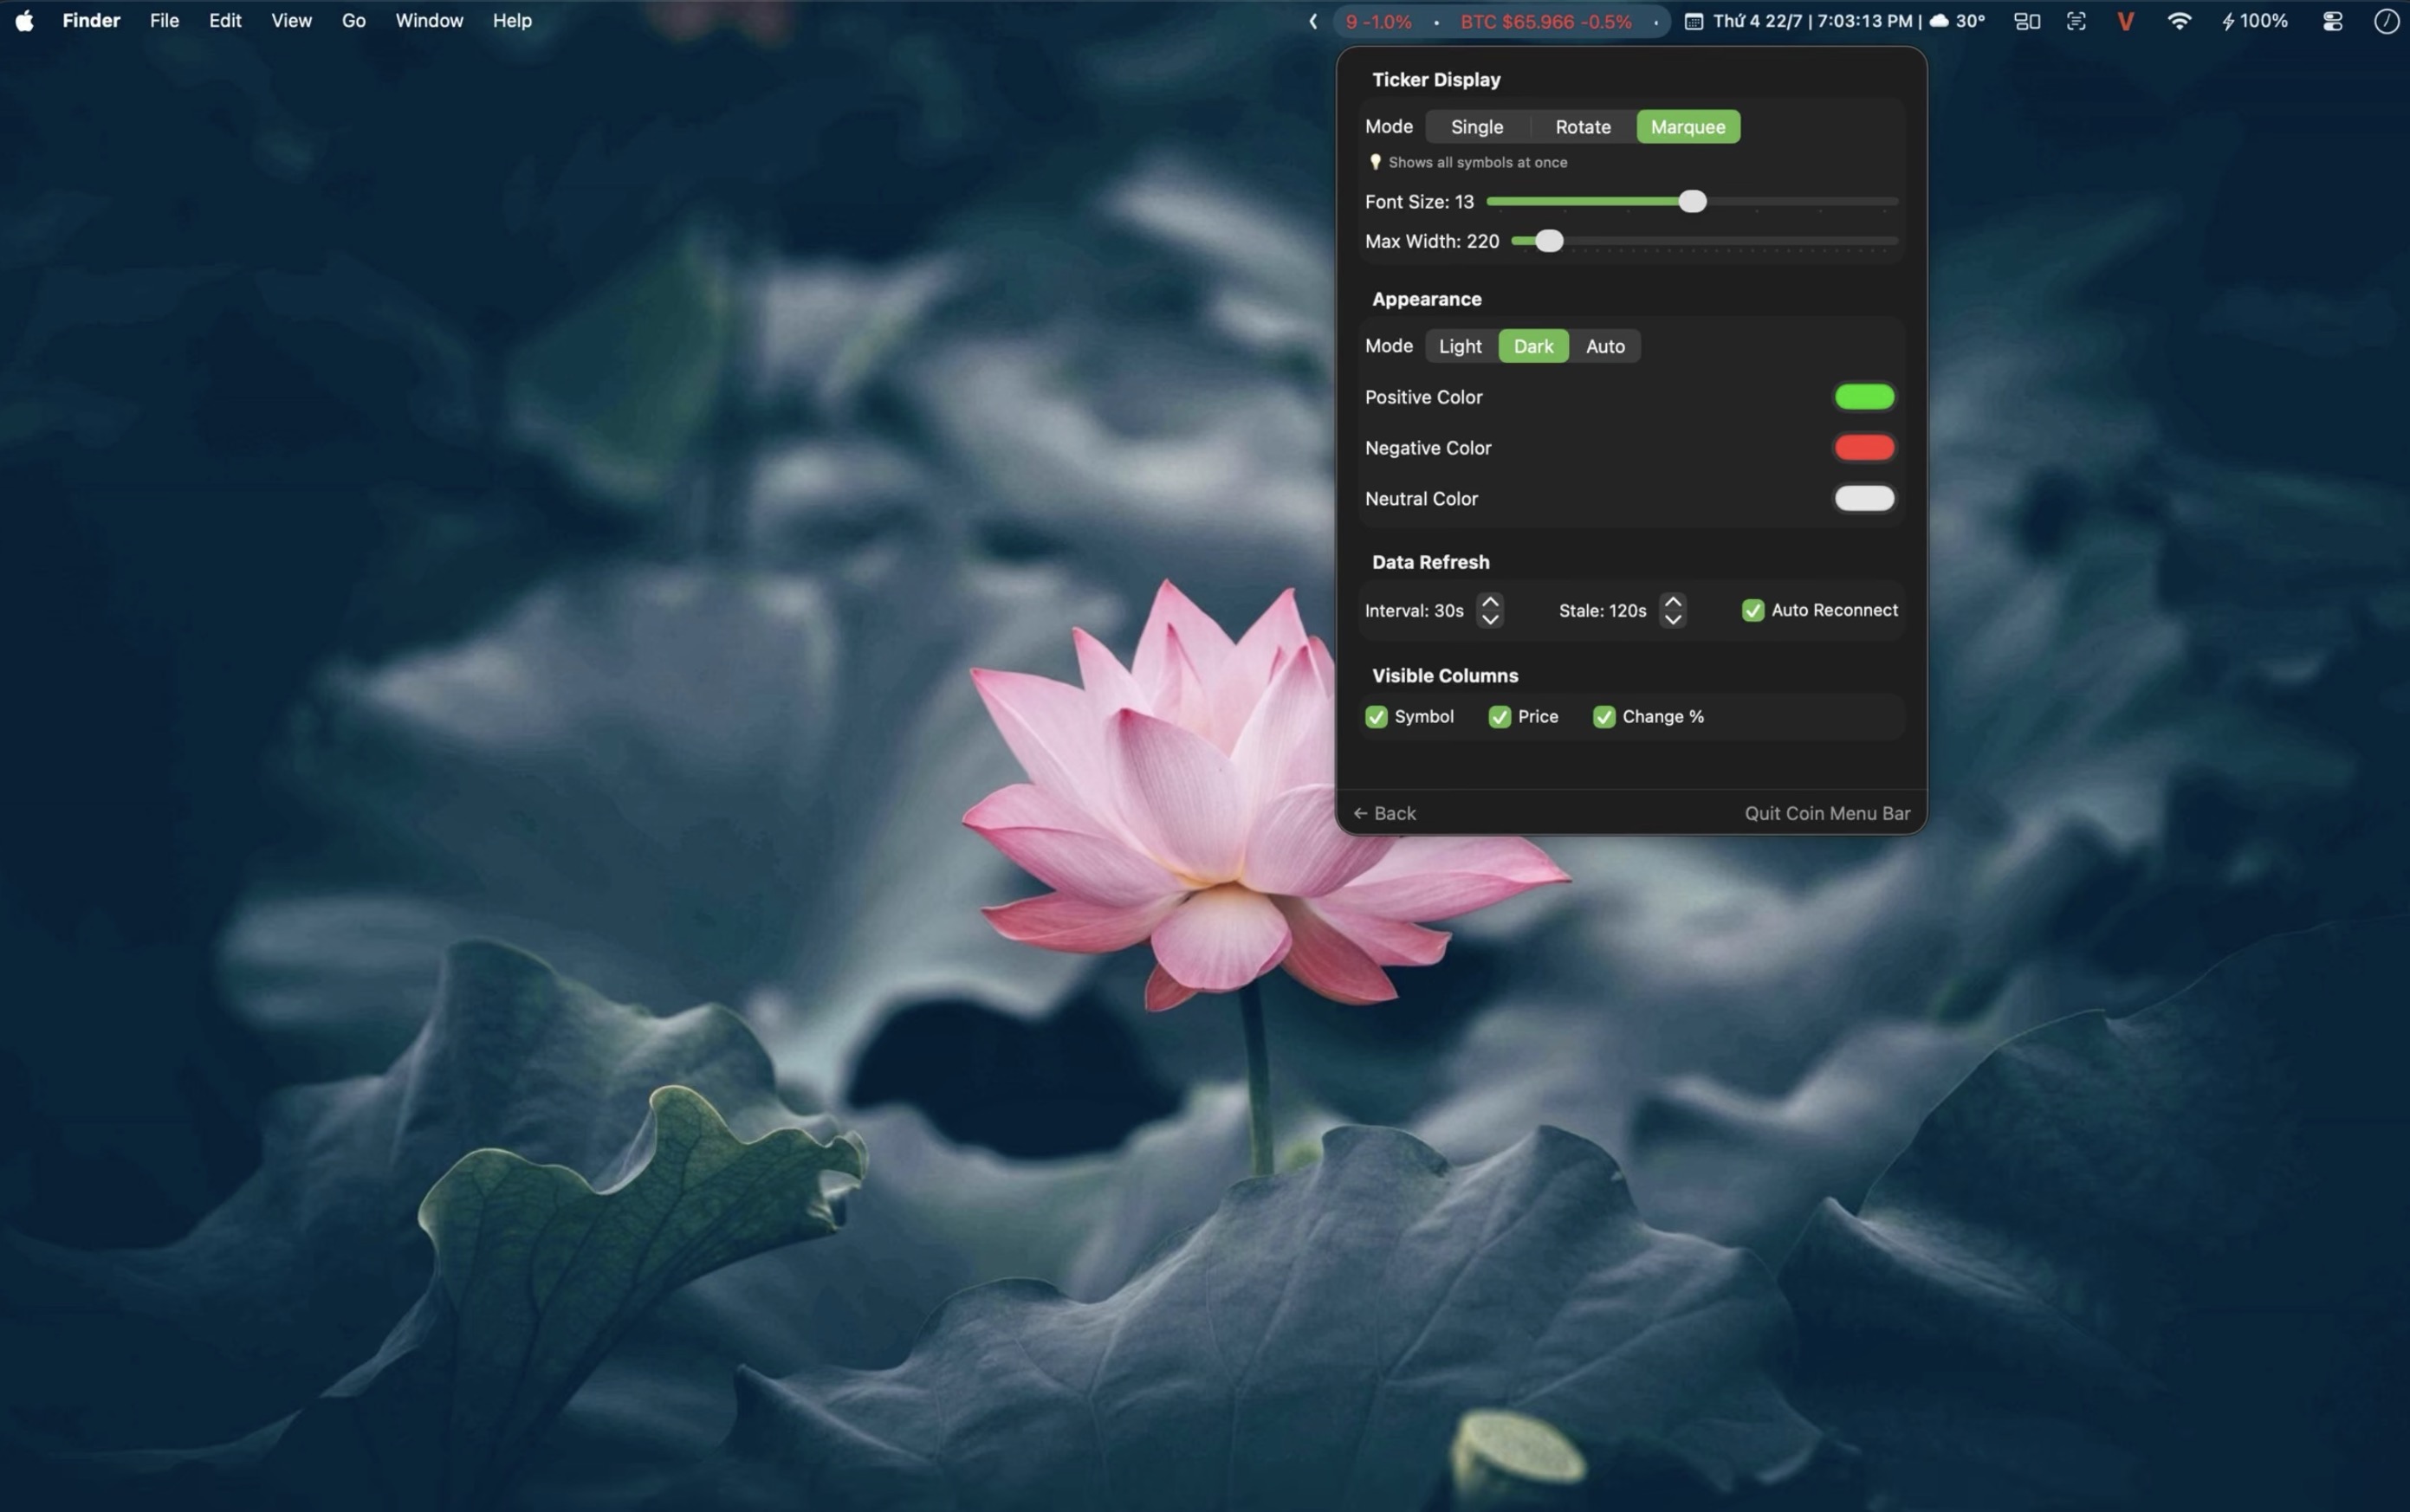Open the Negative Color red swatch
The width and height of the screenshot is (2410, 1512).
(1863, 448)
